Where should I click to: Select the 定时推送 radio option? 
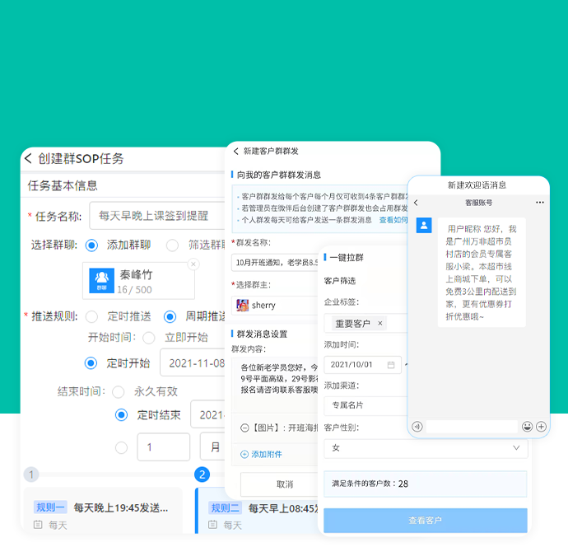pos(91,316)
